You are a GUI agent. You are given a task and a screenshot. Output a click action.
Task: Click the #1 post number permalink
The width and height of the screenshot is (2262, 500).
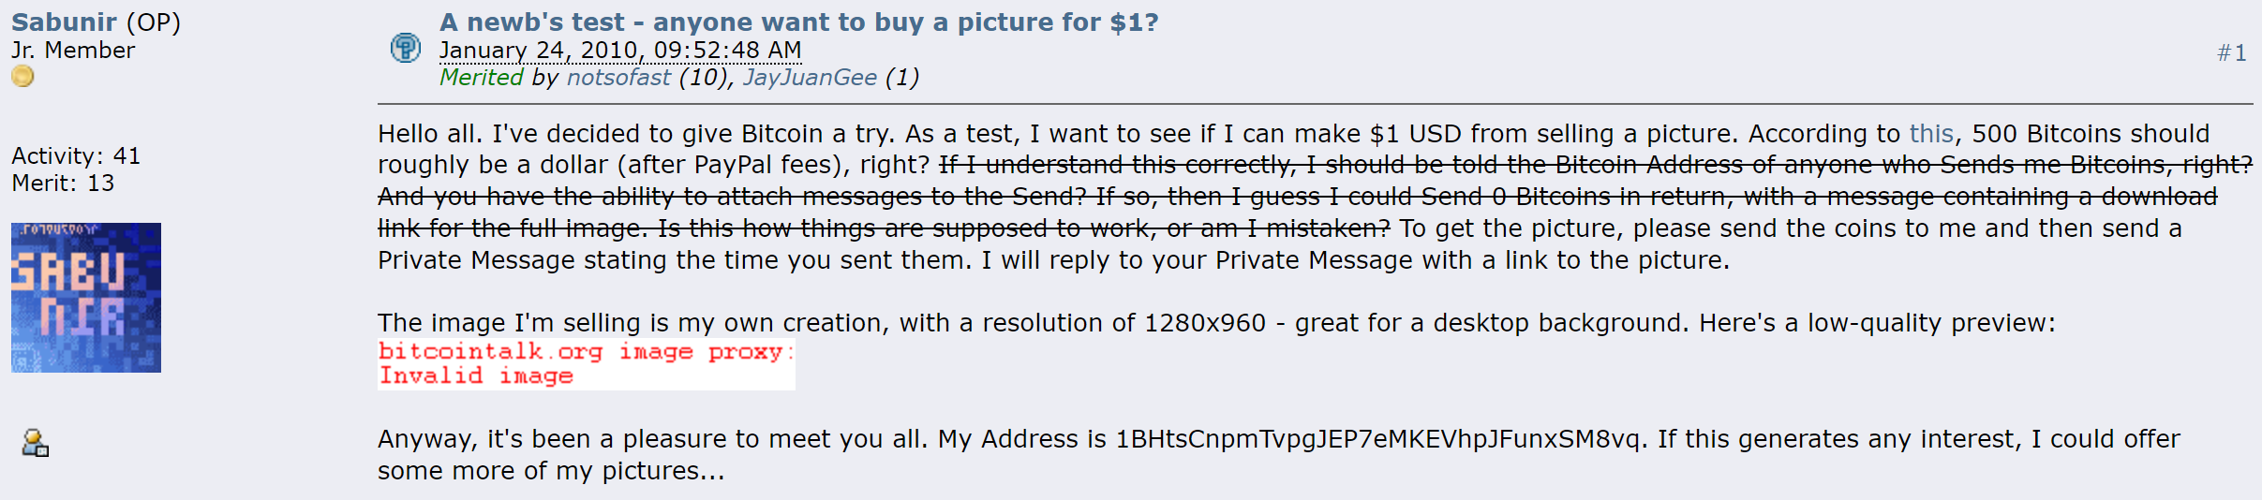click(x=2231, y=53)
